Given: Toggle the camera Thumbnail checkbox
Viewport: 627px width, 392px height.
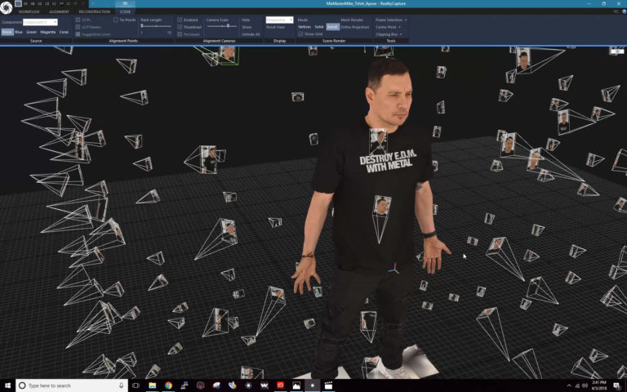Looking at the screenshot, I should (x=180, y=27).
